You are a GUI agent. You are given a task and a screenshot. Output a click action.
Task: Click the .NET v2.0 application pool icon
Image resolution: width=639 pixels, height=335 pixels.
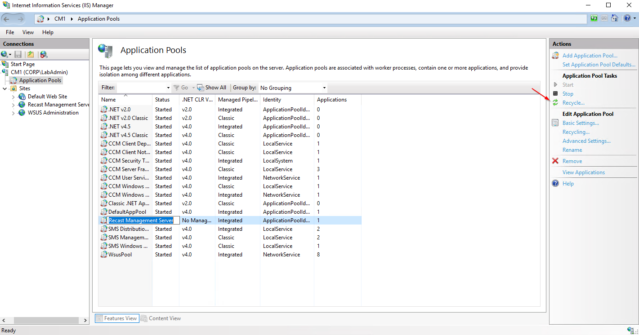point(104,109)
